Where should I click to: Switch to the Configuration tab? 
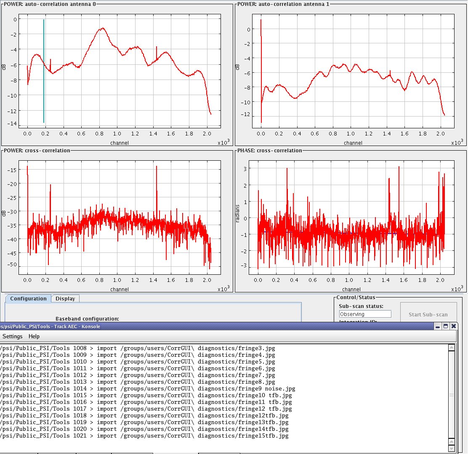coord(28,298)
